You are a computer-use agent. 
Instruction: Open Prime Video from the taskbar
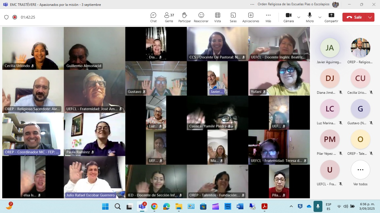pos(228,206)
